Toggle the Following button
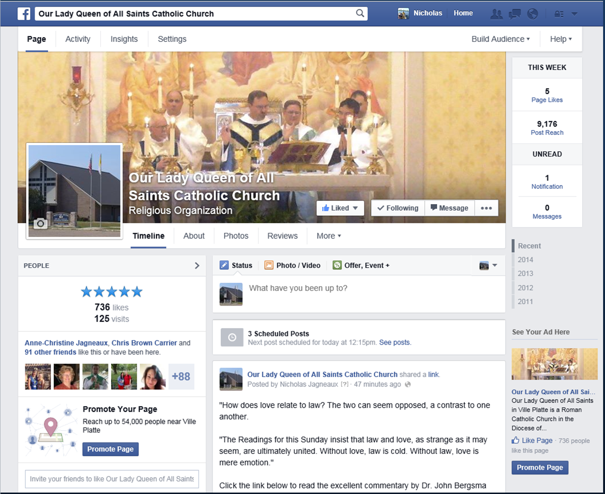 pyautogui.click(x=398, y=208)
